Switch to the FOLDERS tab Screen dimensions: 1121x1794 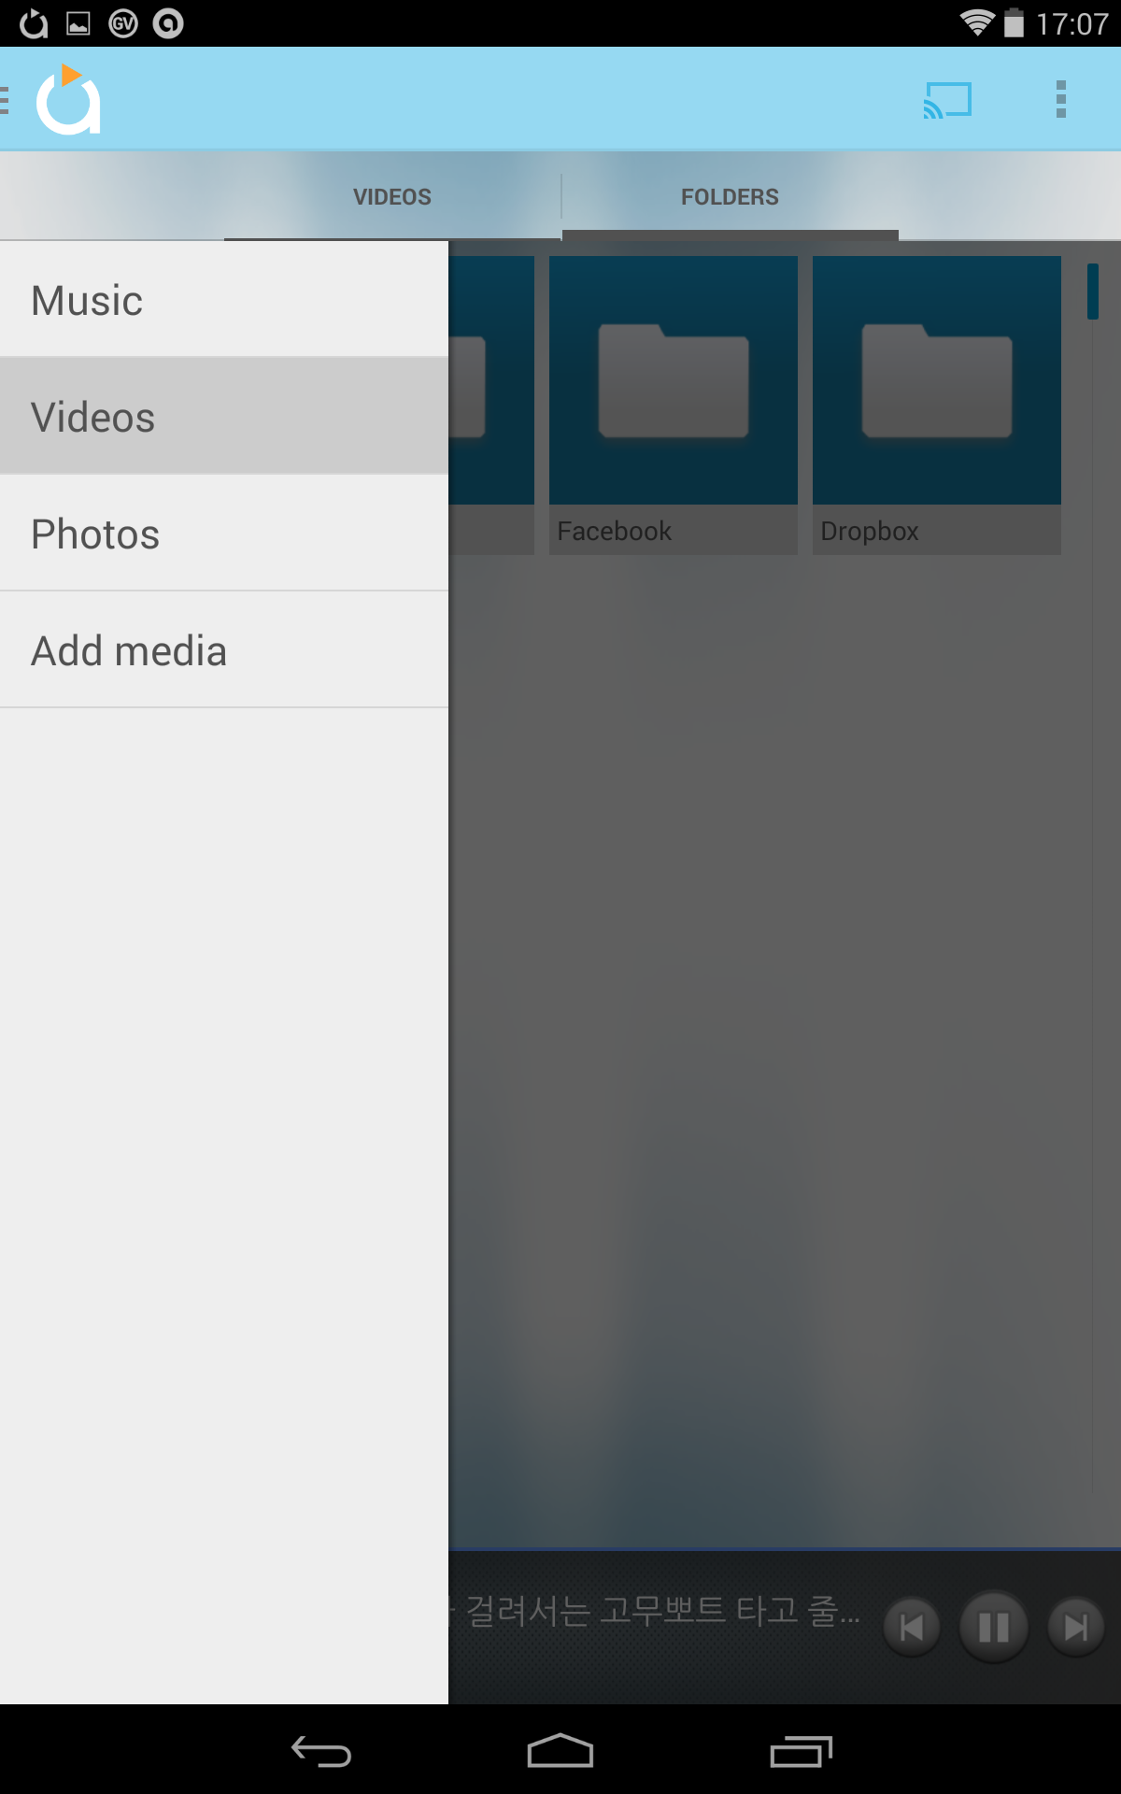(x=730, y=197)
